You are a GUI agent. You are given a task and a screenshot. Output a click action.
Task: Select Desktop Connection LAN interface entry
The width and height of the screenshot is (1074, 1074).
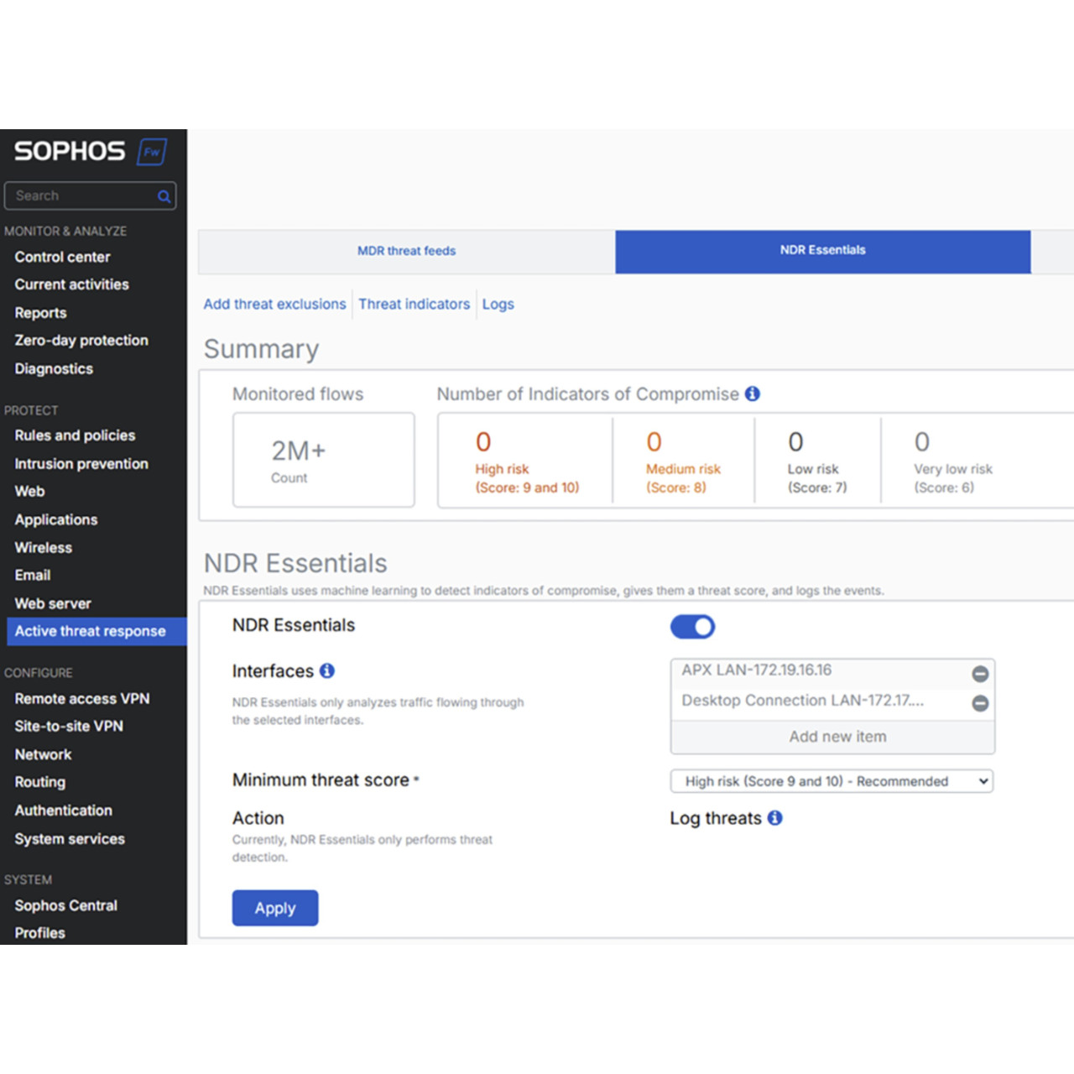click(803, 701)
